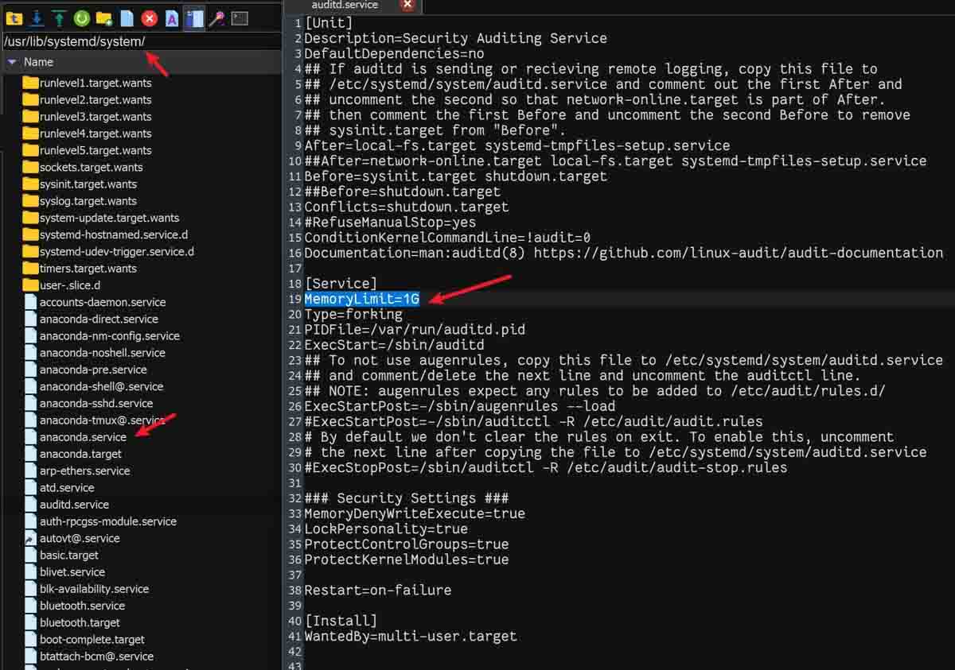Image resolution: width=955 pixels, height=670 pixels.
Task: Select the bluetooth.target file
Action: (x=72, y=622)
